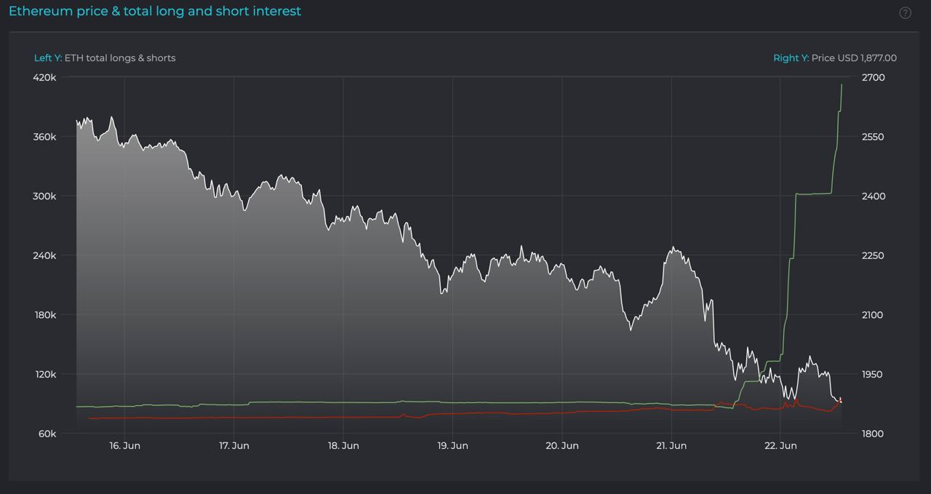Image resolution: width=931 pixels, height=494 pixels.
Task: Click the '360k' left axis label
Action: click(x=45, y=137)
